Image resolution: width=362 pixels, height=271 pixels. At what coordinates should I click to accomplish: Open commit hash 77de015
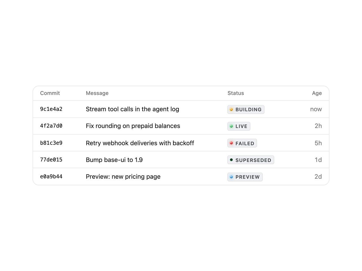coord(51,159)
